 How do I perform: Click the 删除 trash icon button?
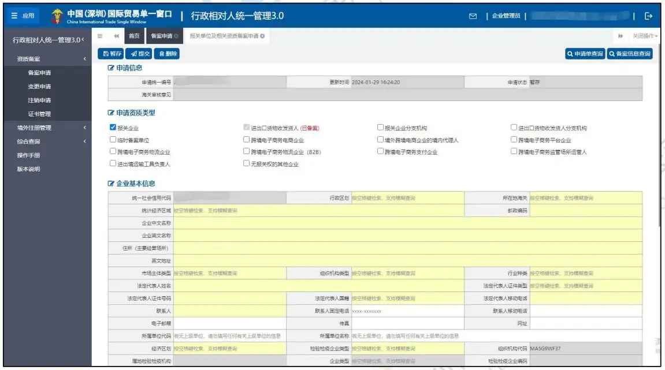point(163,53)
